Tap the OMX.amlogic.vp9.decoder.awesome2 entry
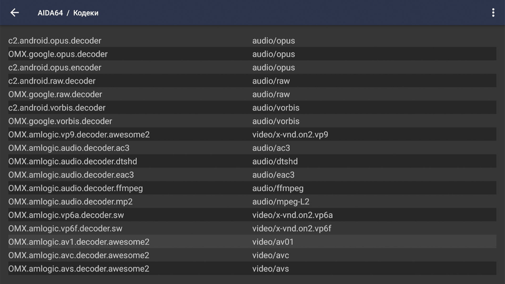The image size is (505, 284). (79, 135)
